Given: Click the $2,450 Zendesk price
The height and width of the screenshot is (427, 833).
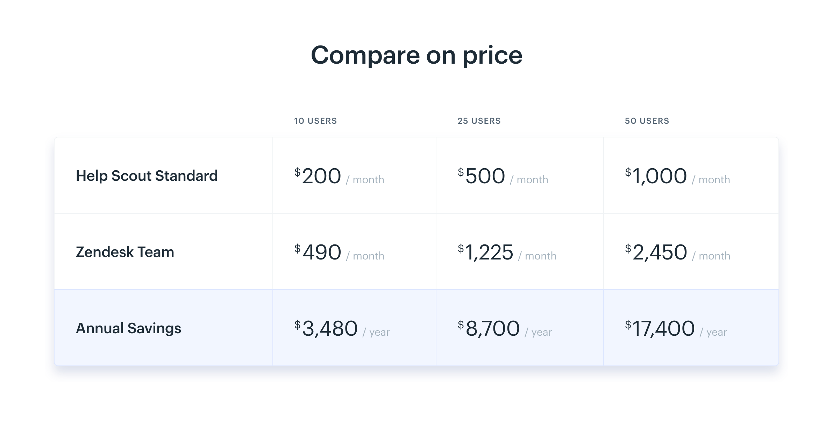Looking at the screenshot, I should (656, 252).
